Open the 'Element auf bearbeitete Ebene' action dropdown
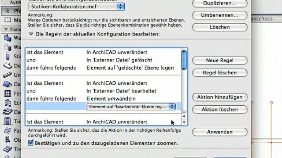The width and height of the screenshot is (282, 158). click(x=131, y=107)
